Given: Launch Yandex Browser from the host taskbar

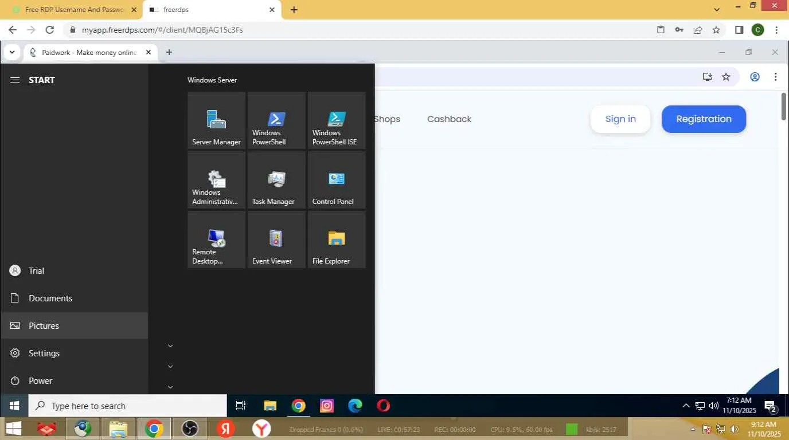Looking at the screenshot, I should [261, 429].
